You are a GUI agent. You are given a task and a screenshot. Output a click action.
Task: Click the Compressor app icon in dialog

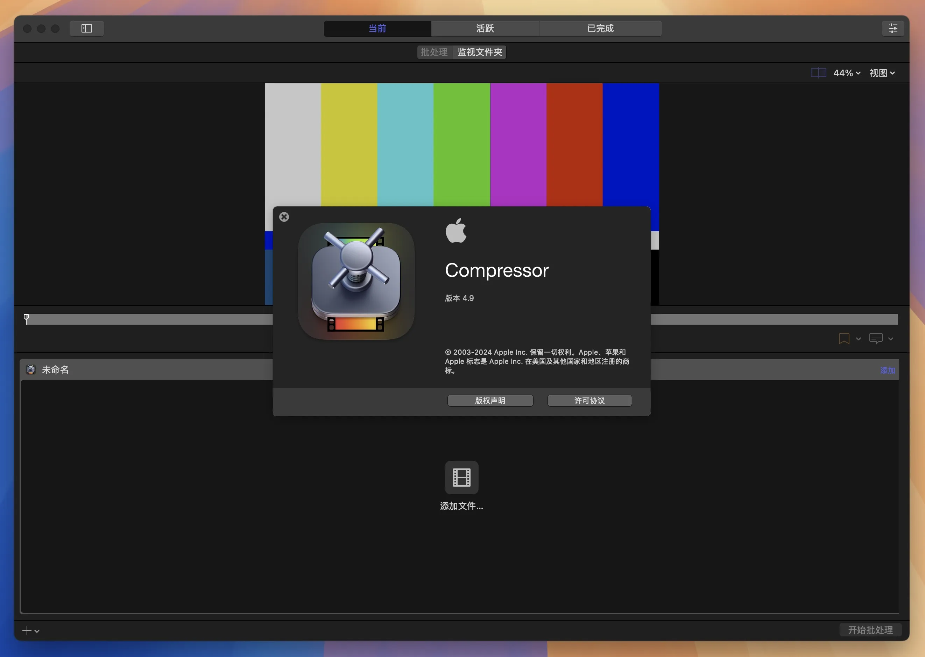(x=356, y=281)
